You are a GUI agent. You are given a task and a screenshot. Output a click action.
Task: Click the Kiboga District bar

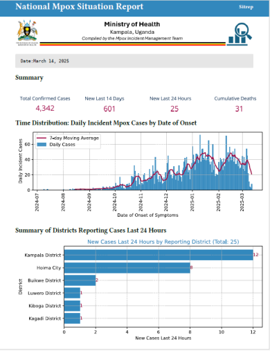click(x=72, y=305)
